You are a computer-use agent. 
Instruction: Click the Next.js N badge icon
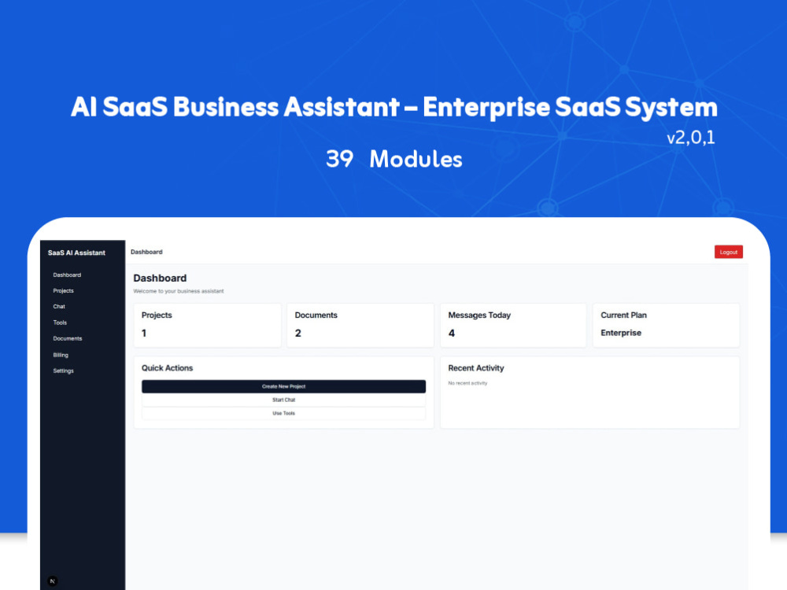(53, 581)
